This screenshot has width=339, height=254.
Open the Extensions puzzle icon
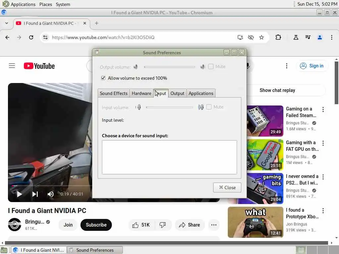[278, 37]
